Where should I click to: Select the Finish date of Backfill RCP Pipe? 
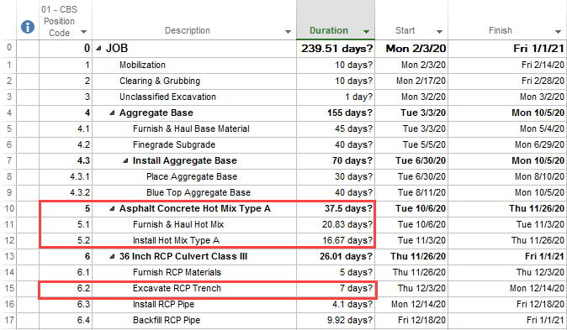click(507, 320)
